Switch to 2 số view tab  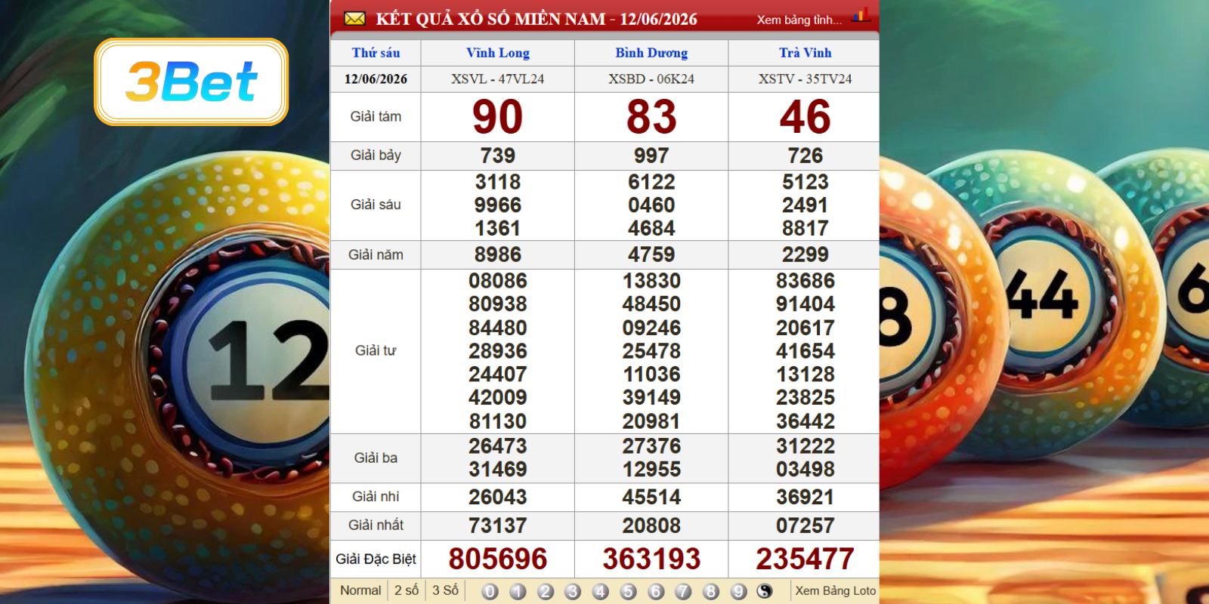point(407,590)
